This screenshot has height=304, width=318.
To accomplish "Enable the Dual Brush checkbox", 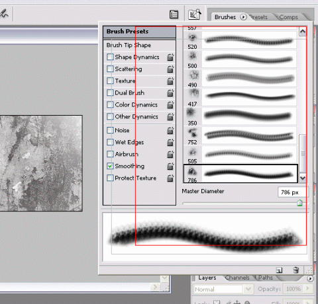I will tap(110, 93).
